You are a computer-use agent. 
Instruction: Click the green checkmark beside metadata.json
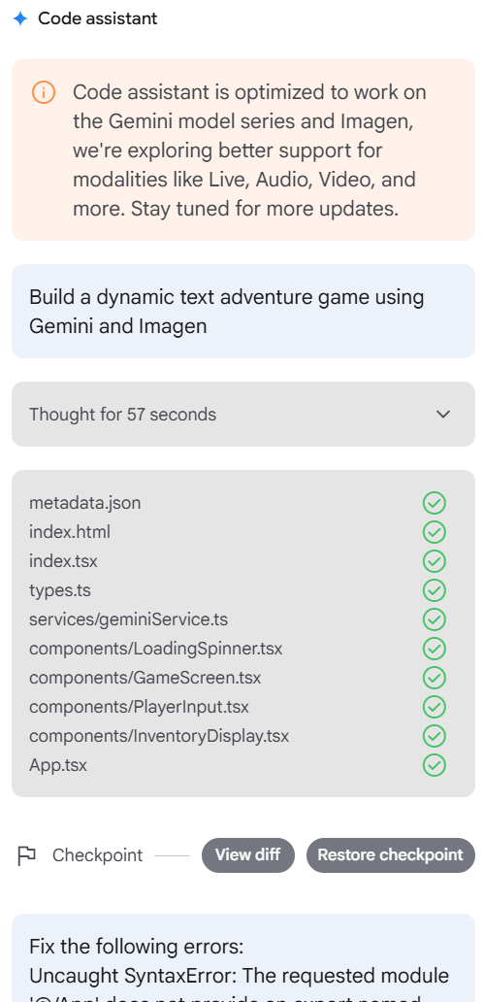tap(435, 503)
